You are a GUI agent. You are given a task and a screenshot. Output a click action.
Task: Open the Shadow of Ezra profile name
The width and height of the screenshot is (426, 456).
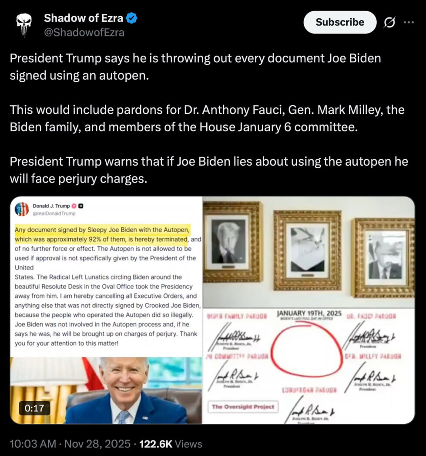coord(84,18)
